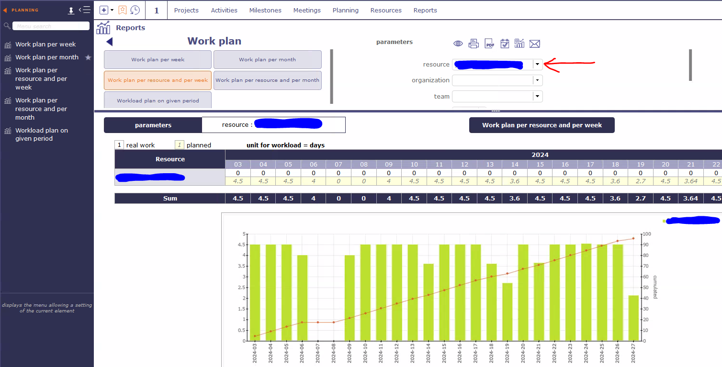
Task: Click the orange bookmark favorites icon
Action: coord(123,10)
